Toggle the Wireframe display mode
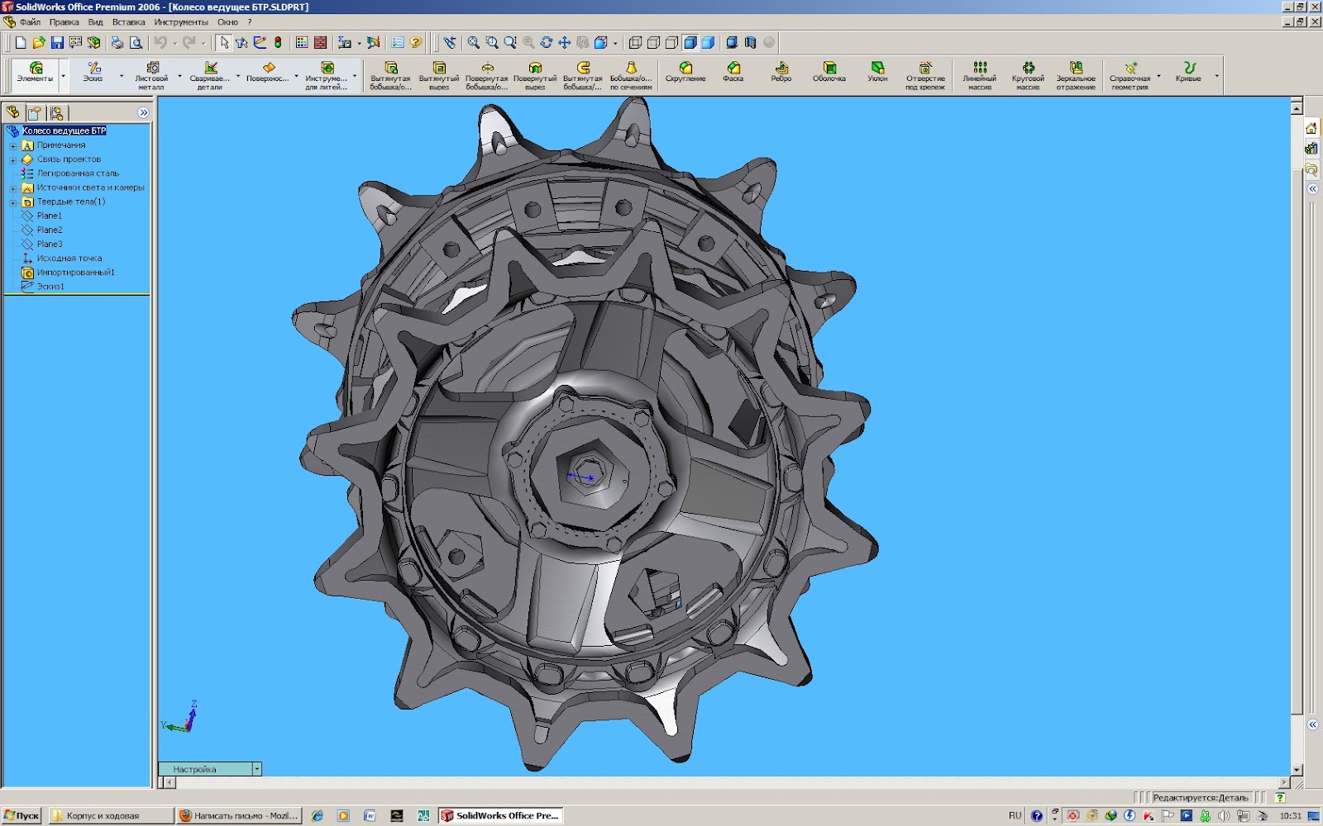The width and height of the screenshot is (1323, 826). click(635, 42)
